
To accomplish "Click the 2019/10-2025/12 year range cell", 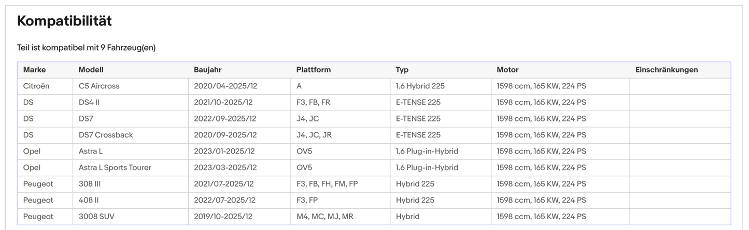I will pyautogui.click(x=223, y=217).
